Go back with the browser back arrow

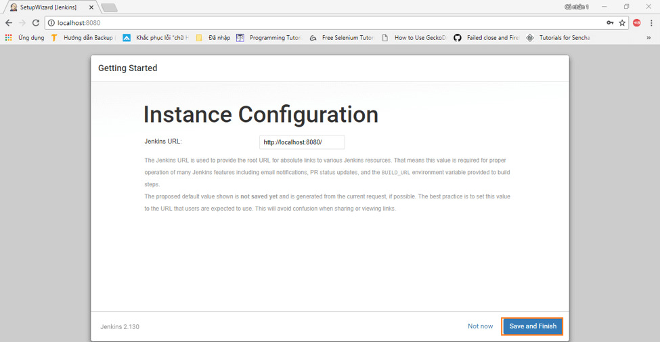[x=9, y=23]
